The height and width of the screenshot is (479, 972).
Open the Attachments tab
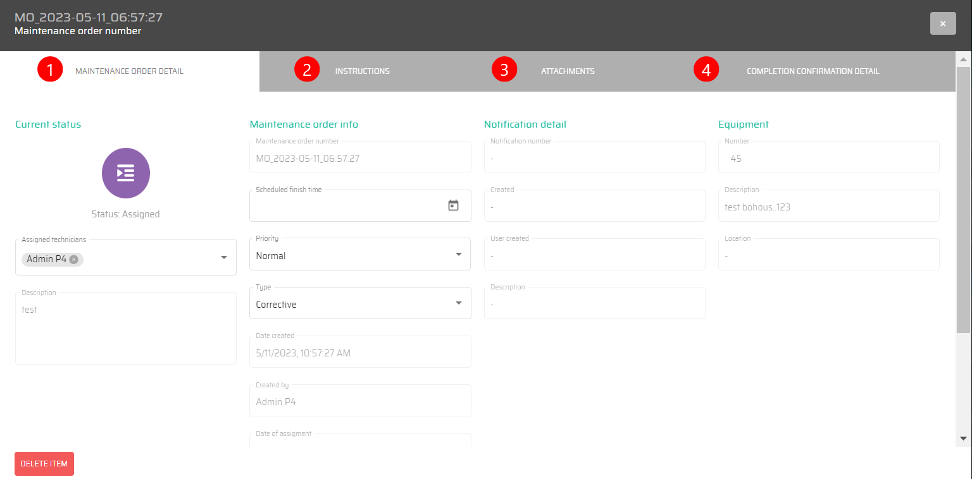tap(568, 71)
